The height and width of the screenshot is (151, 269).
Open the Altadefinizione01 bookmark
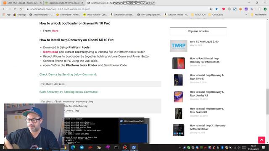point(41,15)
